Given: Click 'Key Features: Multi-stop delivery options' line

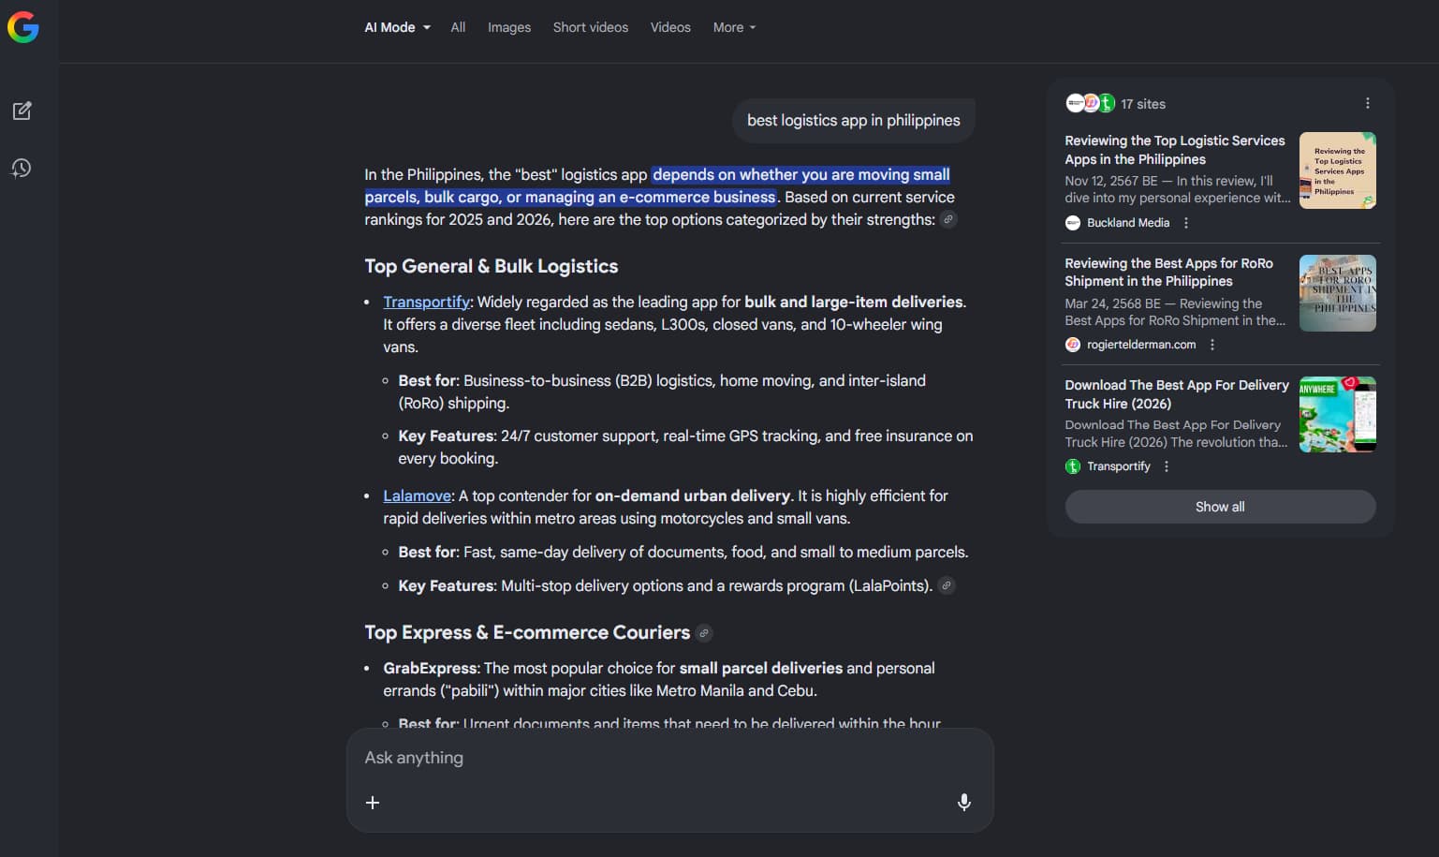Looking at the screenshot, I should click(x=665, y=585).
